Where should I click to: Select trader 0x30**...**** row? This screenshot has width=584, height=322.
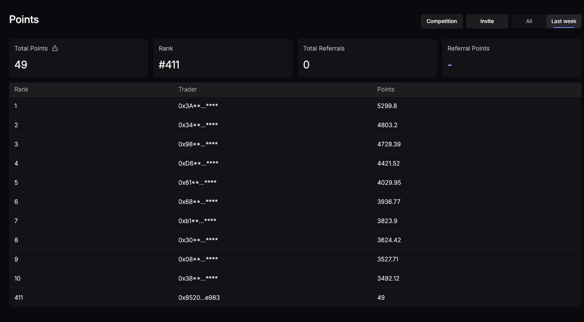click(x=295, y=240)
